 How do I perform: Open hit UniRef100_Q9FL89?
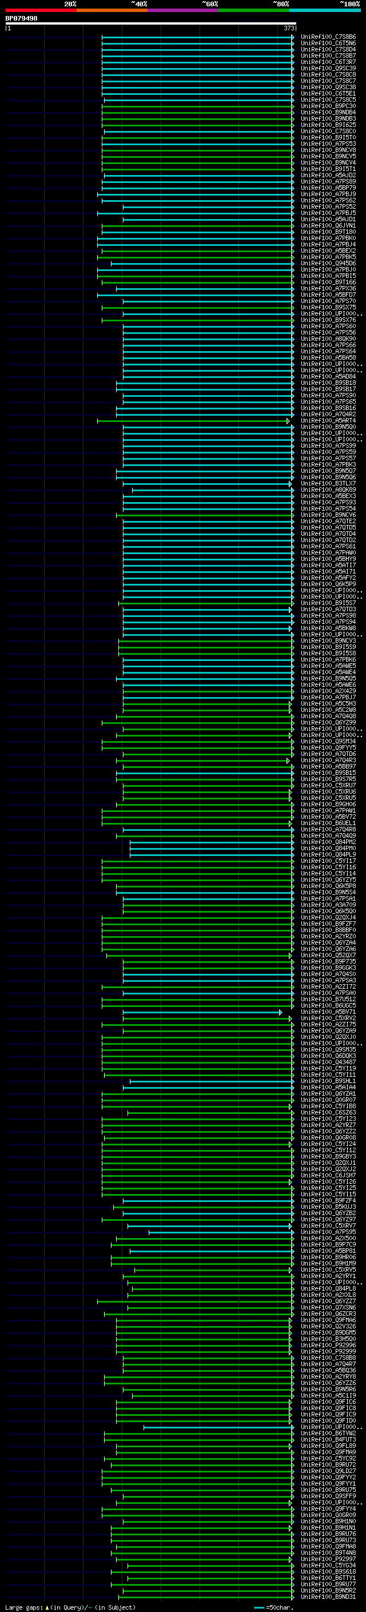coord(328,1446)
